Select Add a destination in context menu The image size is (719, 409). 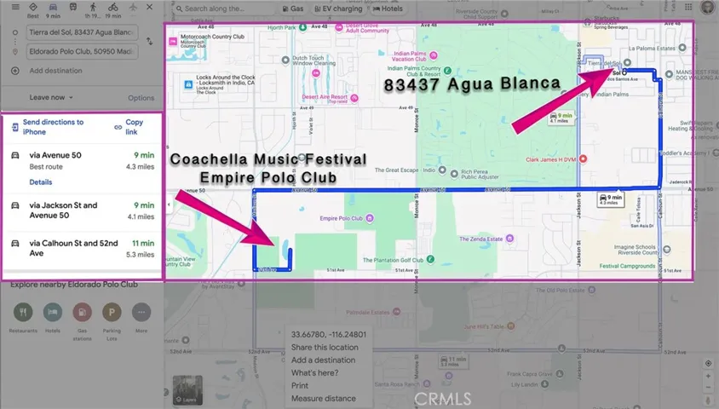(323, 360)
